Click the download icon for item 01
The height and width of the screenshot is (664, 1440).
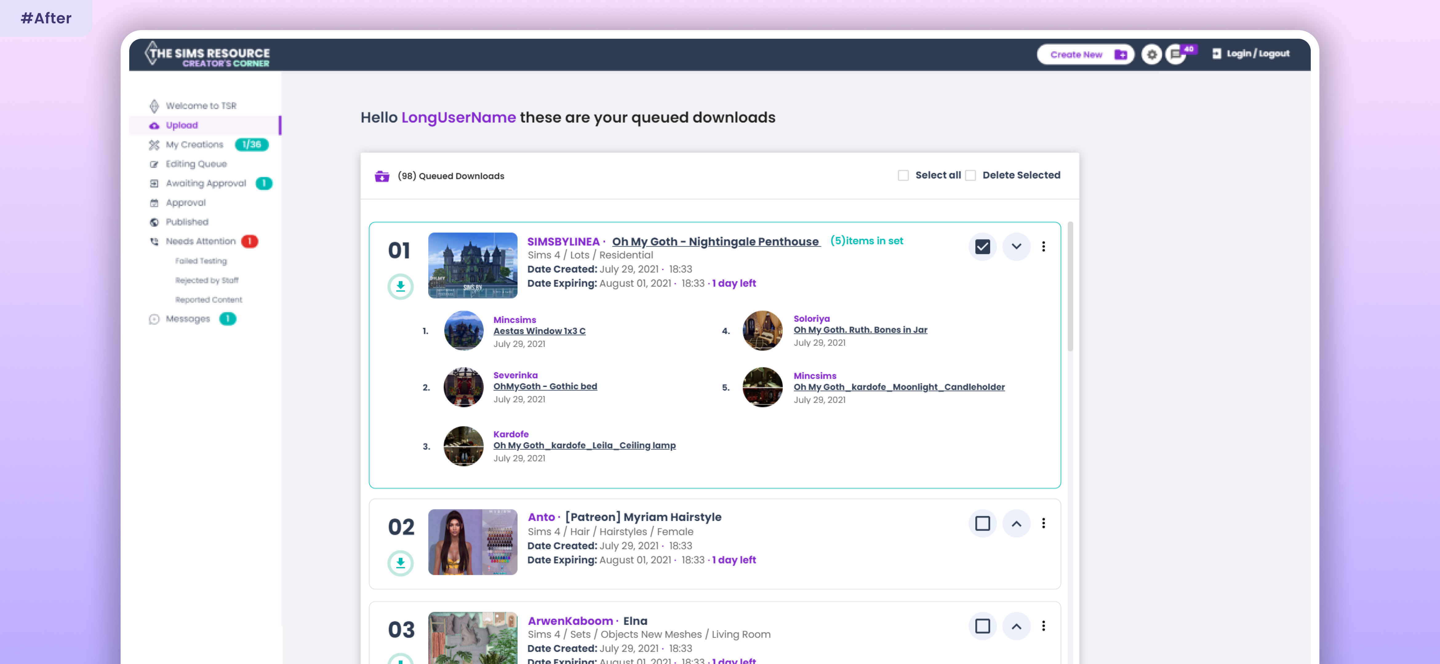400,287
